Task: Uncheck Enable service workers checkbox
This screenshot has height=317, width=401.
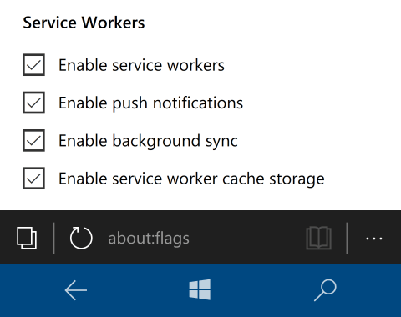Action: coord(33,65)
